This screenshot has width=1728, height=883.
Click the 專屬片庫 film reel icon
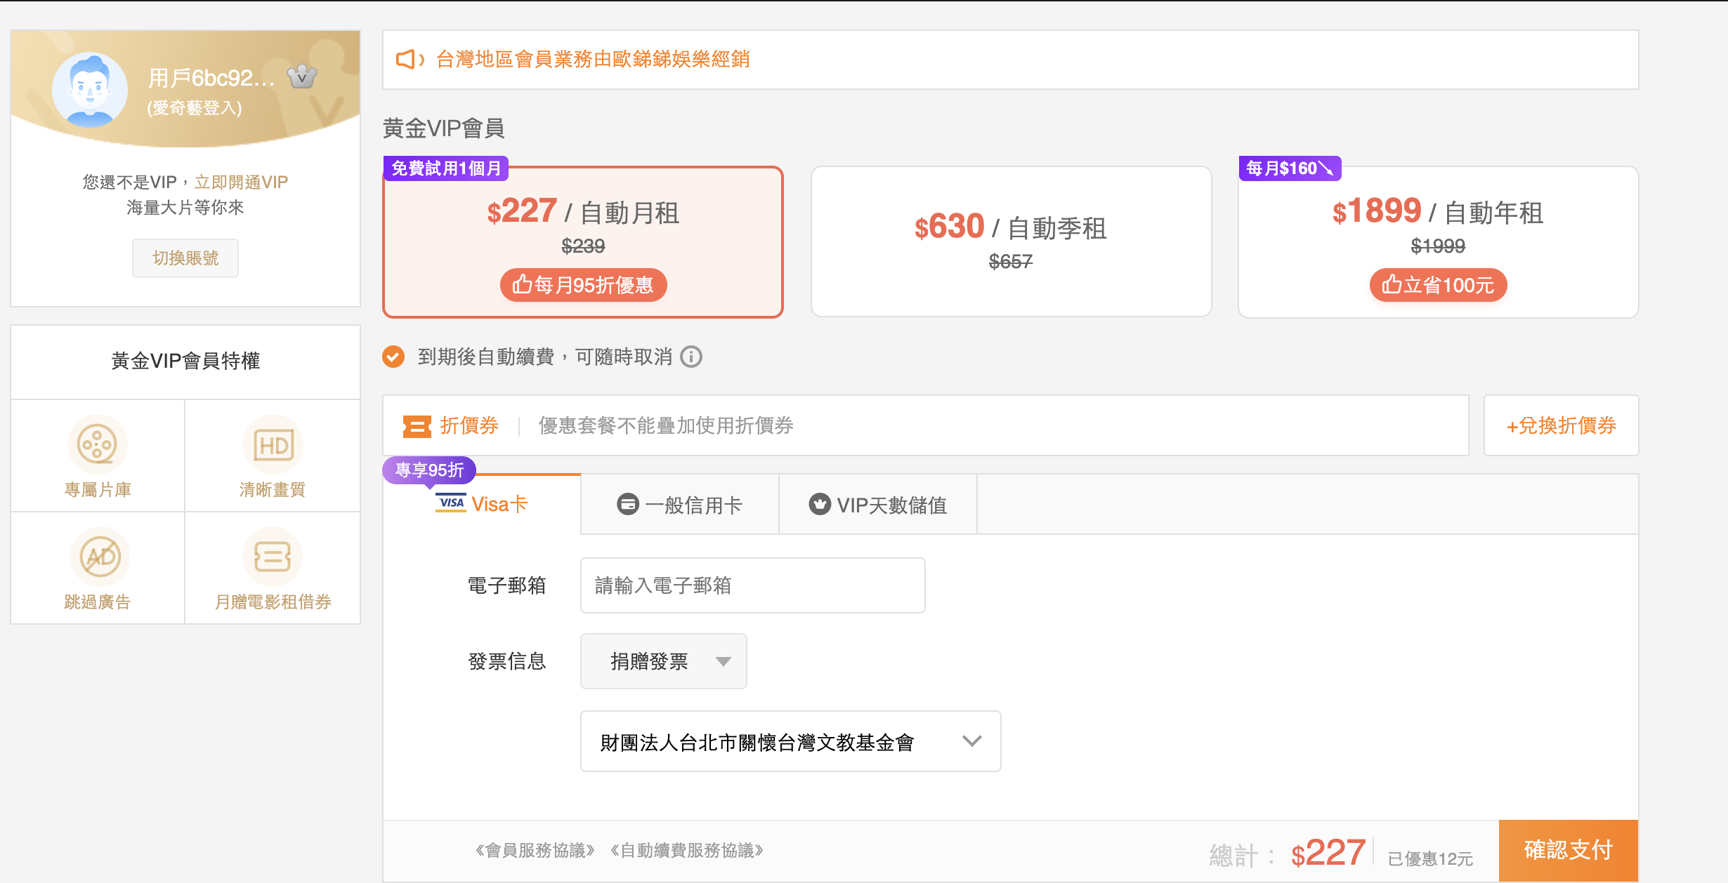coord(97,444)
